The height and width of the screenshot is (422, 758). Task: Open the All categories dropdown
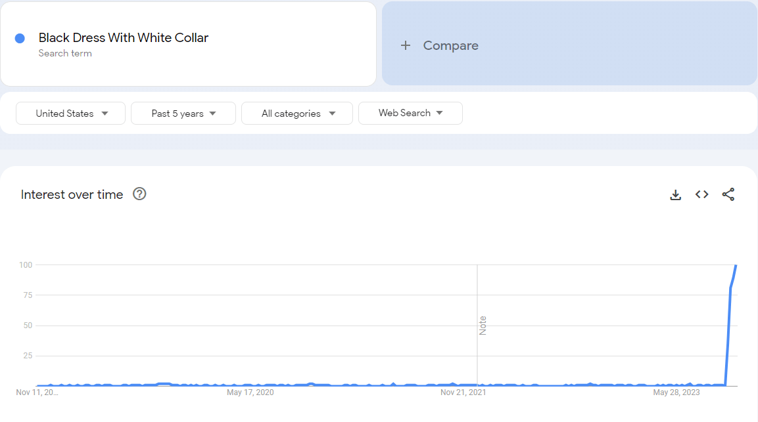coord(296,114)
